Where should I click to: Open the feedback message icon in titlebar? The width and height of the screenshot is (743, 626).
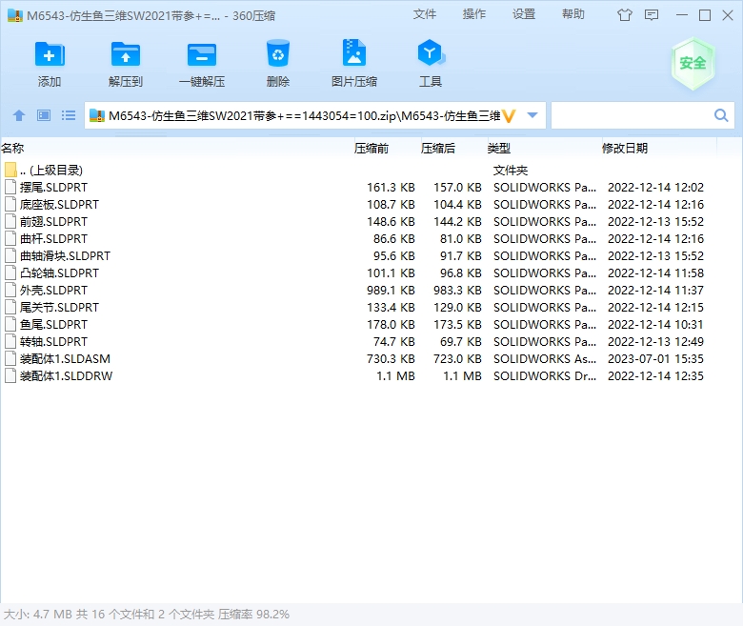(652, 15)
